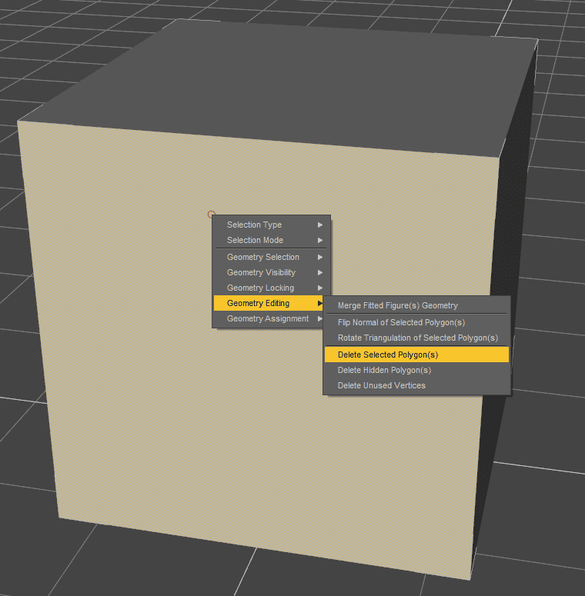Click Delete Unused Vertices

pos(416,385)
